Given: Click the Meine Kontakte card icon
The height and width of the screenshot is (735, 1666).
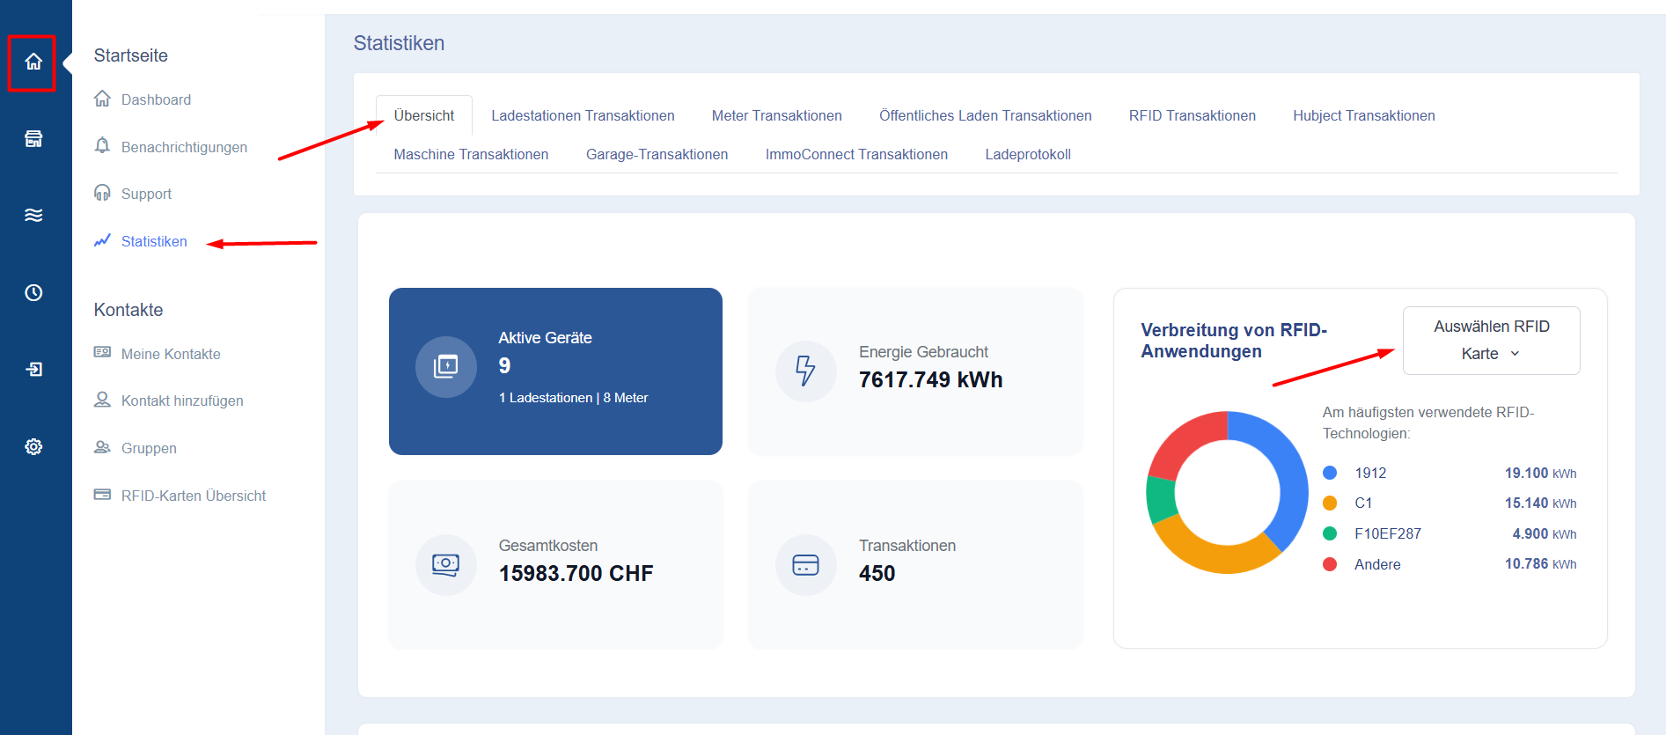Looking at the screenshot, I should pyautogui.click(x=102, y=352).
